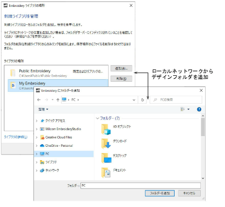225x207 pixels.
Task: Click the up-one-level arrow icon
Action: click(58, 100)
